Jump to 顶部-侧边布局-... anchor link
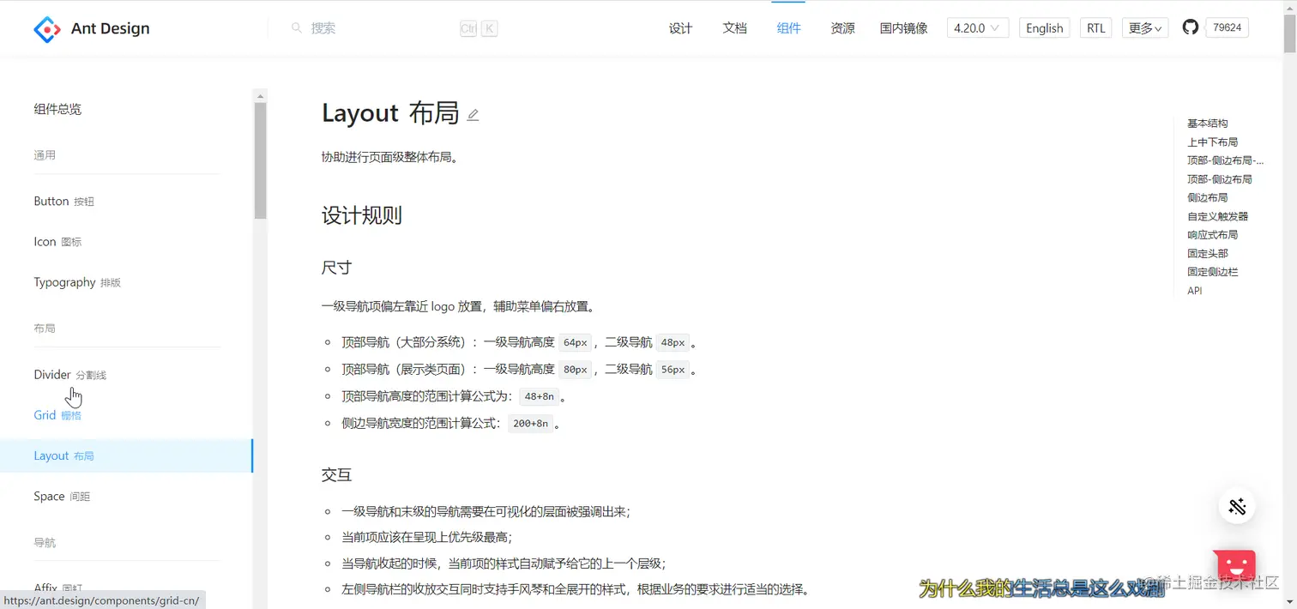Image resolution: width=1297 pixels, height=609 pixels. (x=1225, y=160)
